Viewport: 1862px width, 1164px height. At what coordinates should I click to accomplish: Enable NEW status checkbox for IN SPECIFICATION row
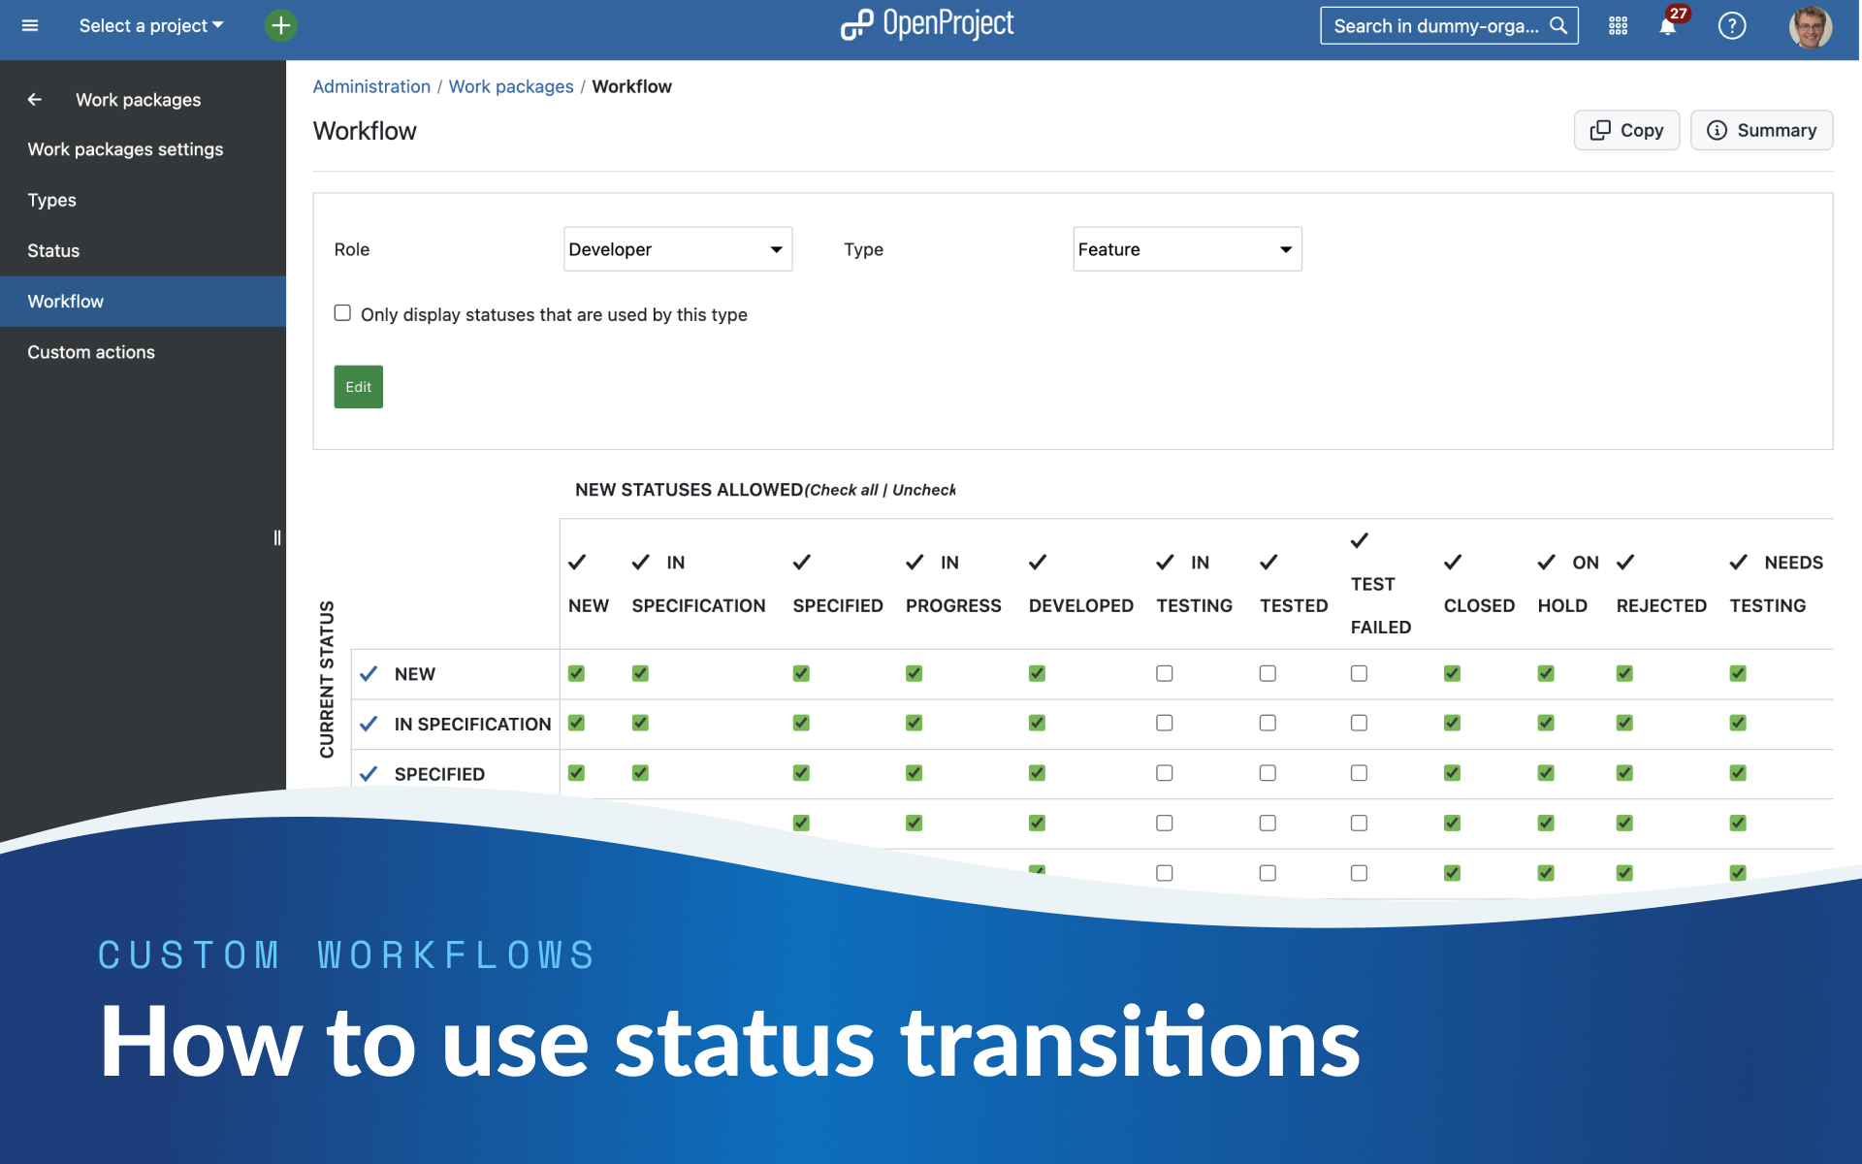coord(576,723)
